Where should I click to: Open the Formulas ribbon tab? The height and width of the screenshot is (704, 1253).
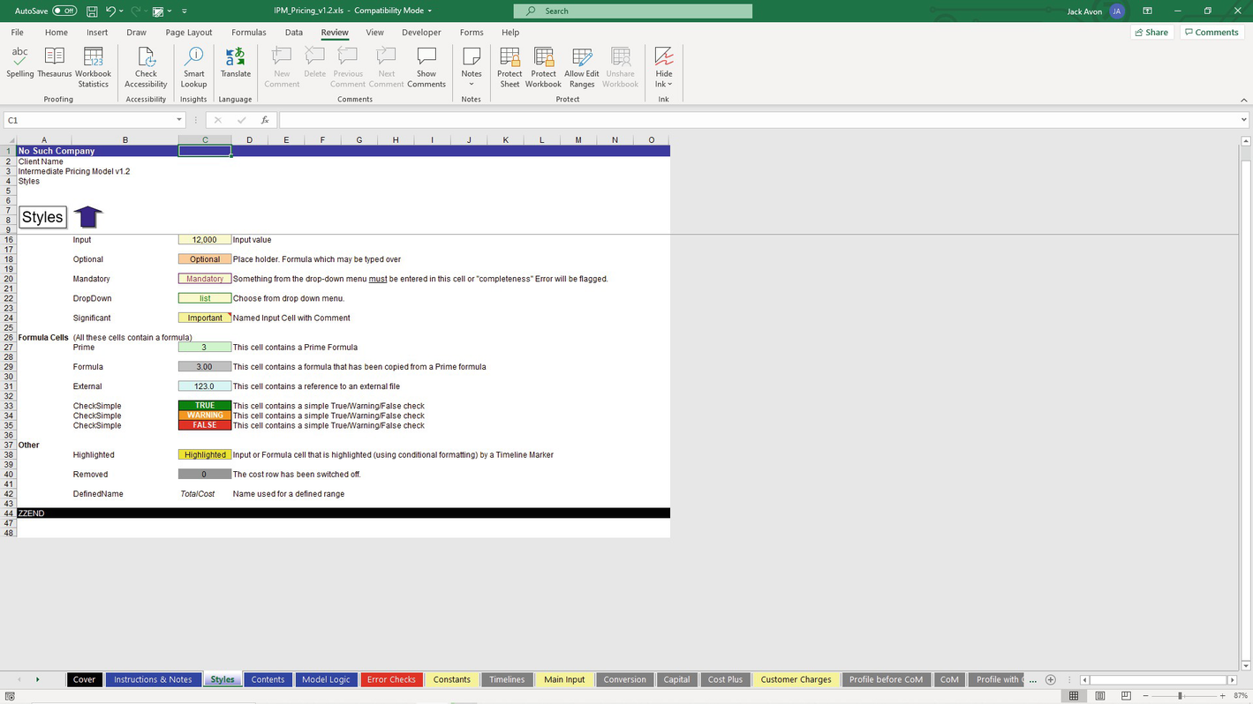tap(248, 33)
